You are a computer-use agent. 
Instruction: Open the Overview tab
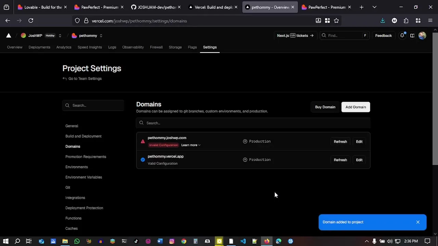click(15, 47)
